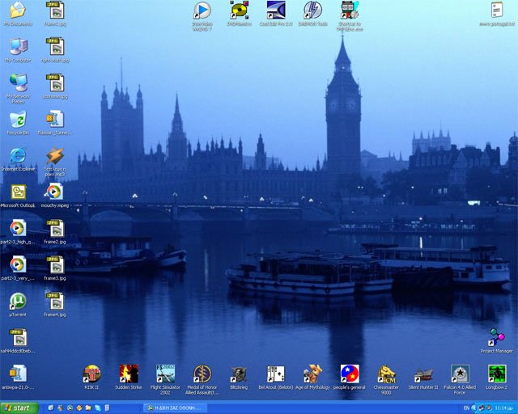Select the part2-3_high_q... media file

click(18, 228)
